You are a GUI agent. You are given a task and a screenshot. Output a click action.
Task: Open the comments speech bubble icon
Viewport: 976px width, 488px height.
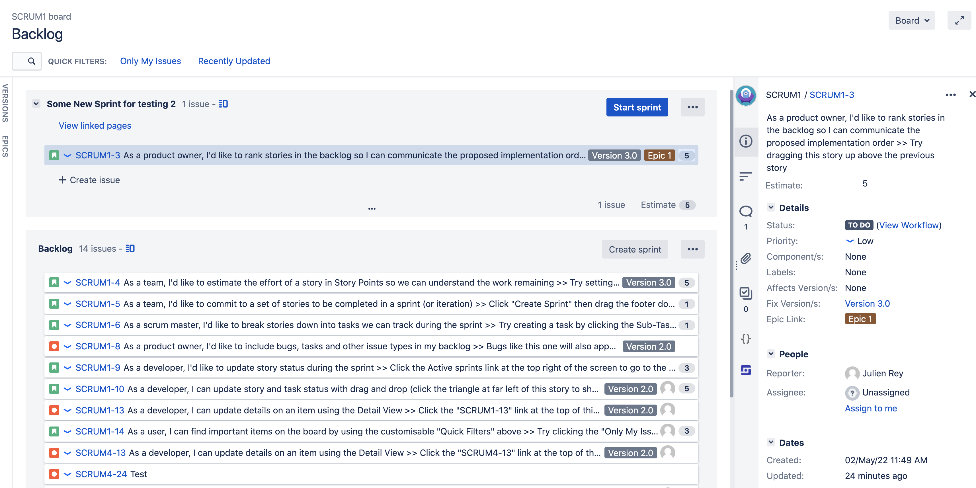pyautogui.click(x=746, y=212)
